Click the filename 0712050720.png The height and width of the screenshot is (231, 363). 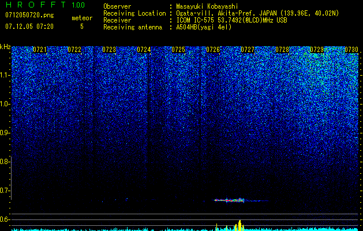pyautogui.click(x=29, y=16)
